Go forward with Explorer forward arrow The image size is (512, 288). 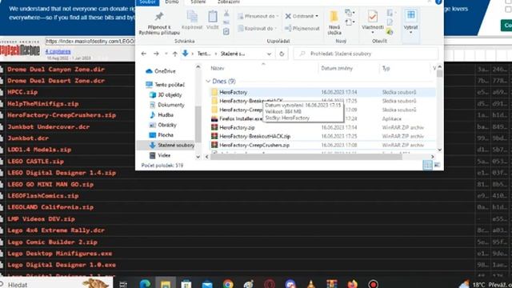point(156,54)
